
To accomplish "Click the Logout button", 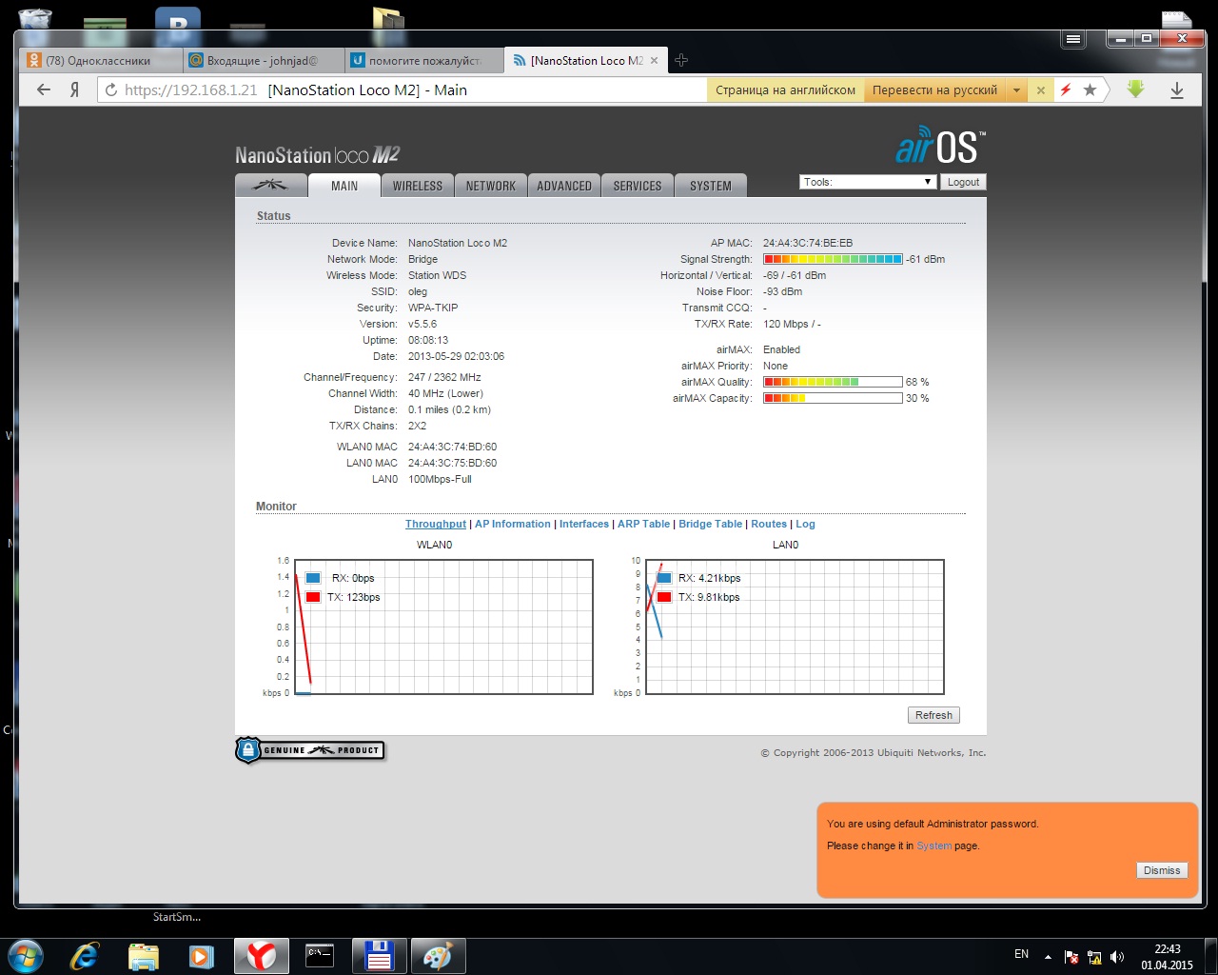I will (963, 182).
